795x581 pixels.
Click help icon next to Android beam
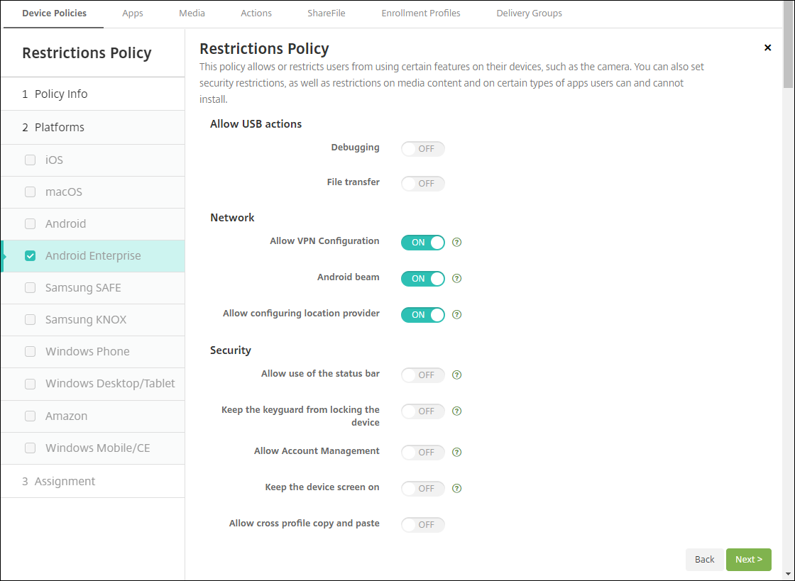[457, 278]
